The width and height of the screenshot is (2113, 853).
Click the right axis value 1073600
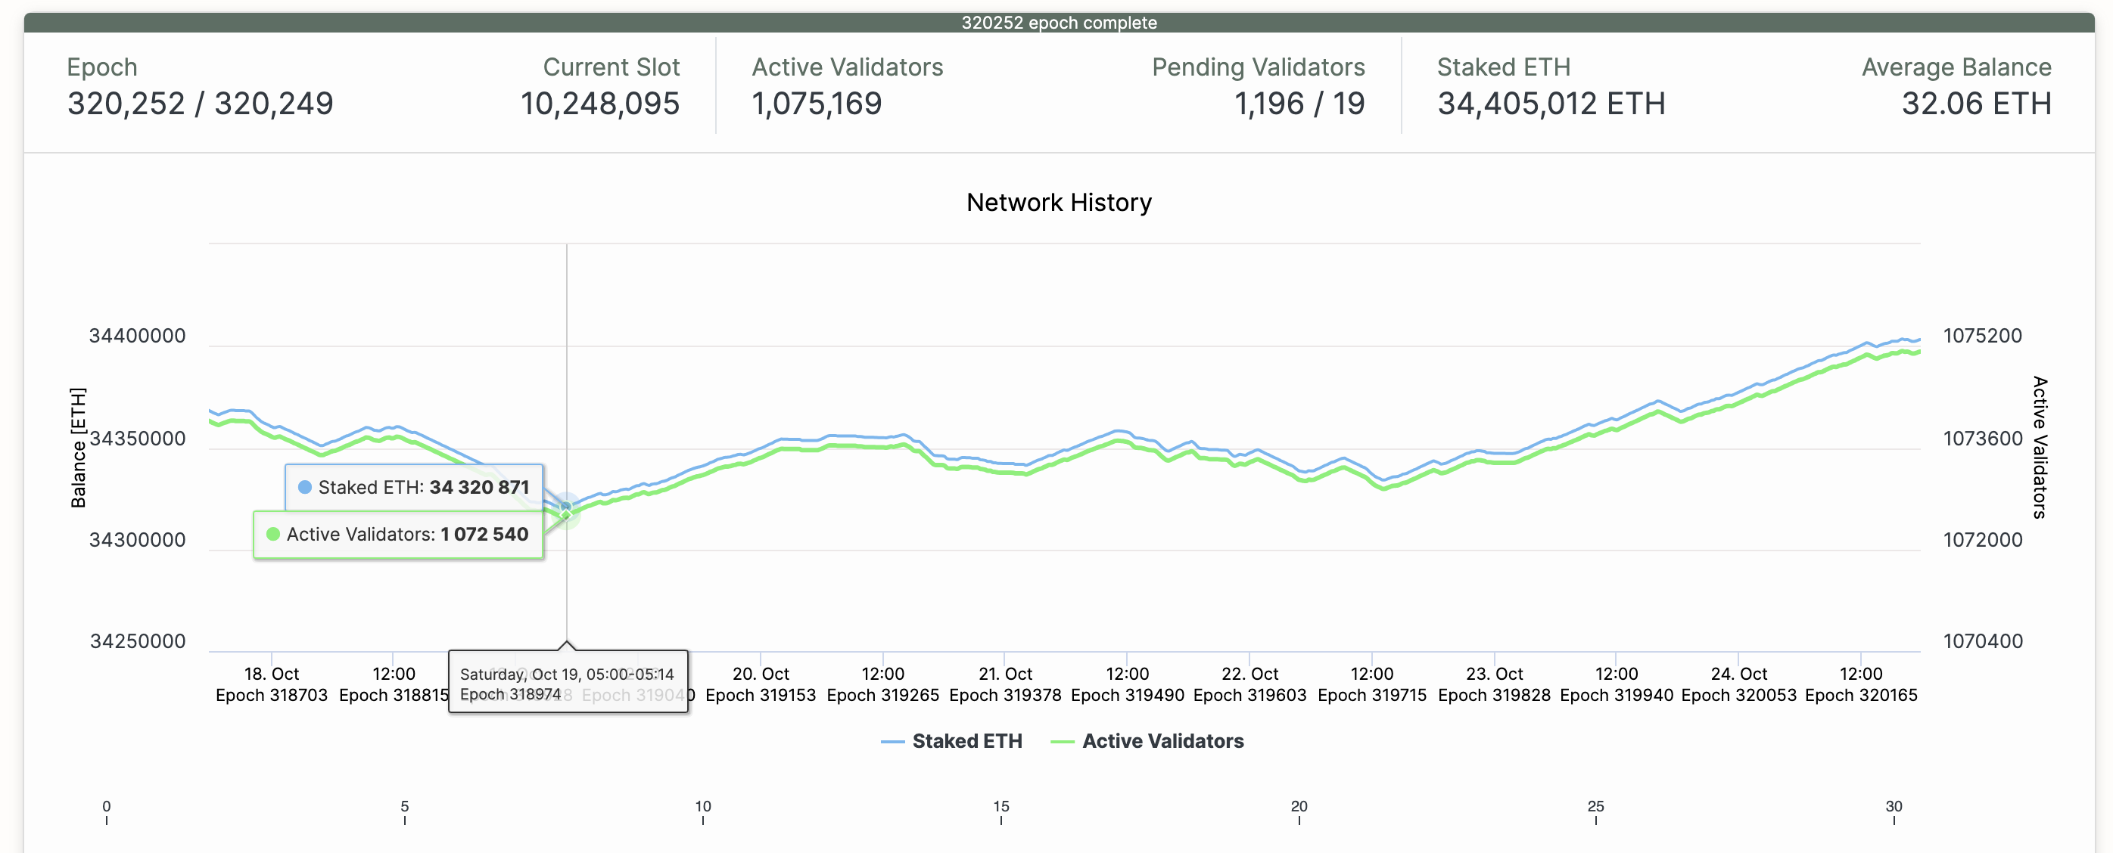coord(1982,439)
